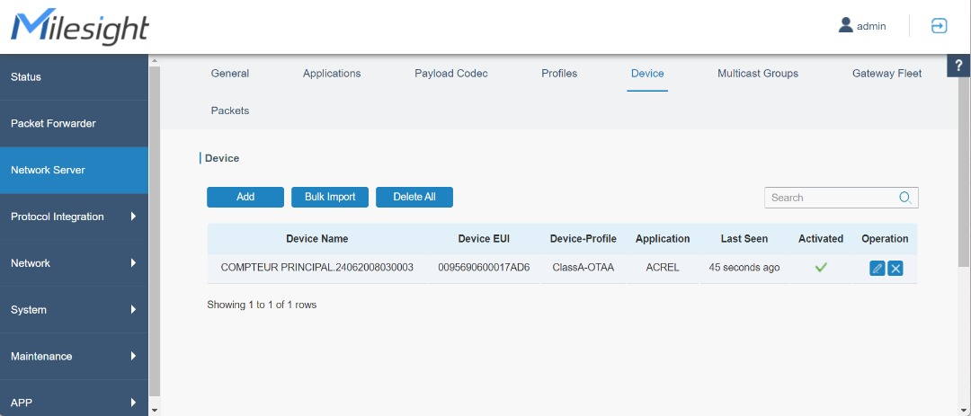Image resolution: width=971 pixels, height=416 pixels.
Task: Open the help question mark icon
Action: [960, 66]
